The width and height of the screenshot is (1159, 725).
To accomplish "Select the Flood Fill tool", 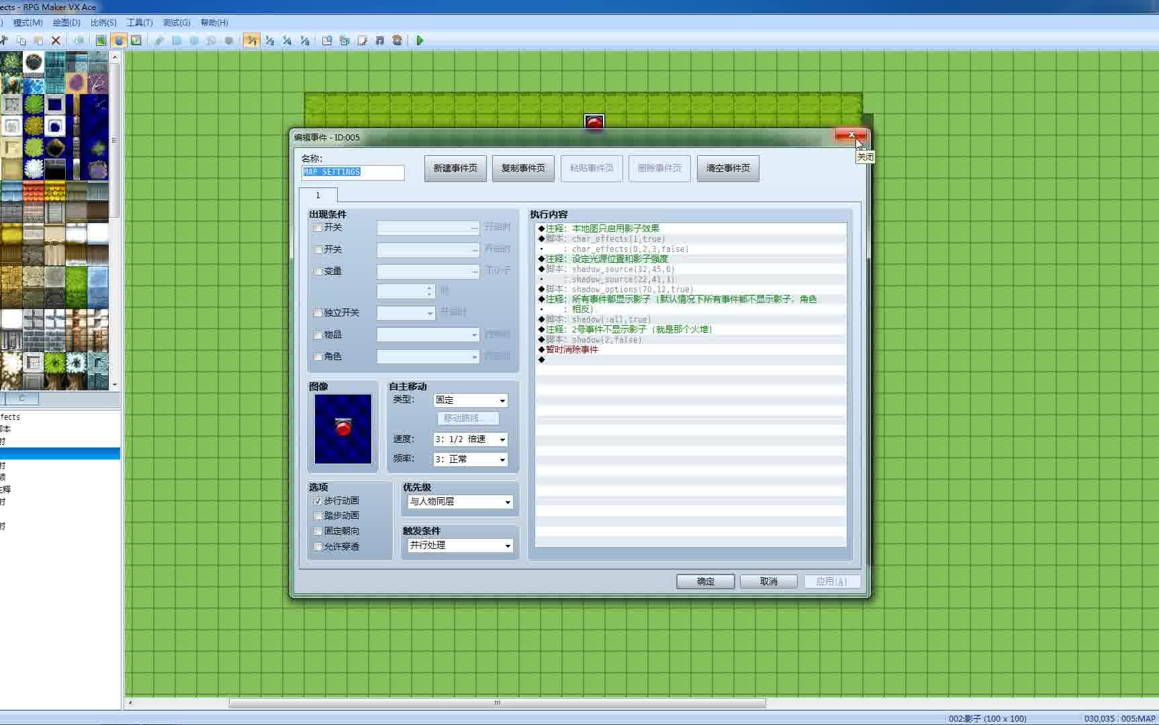I will tap(212, 40).
